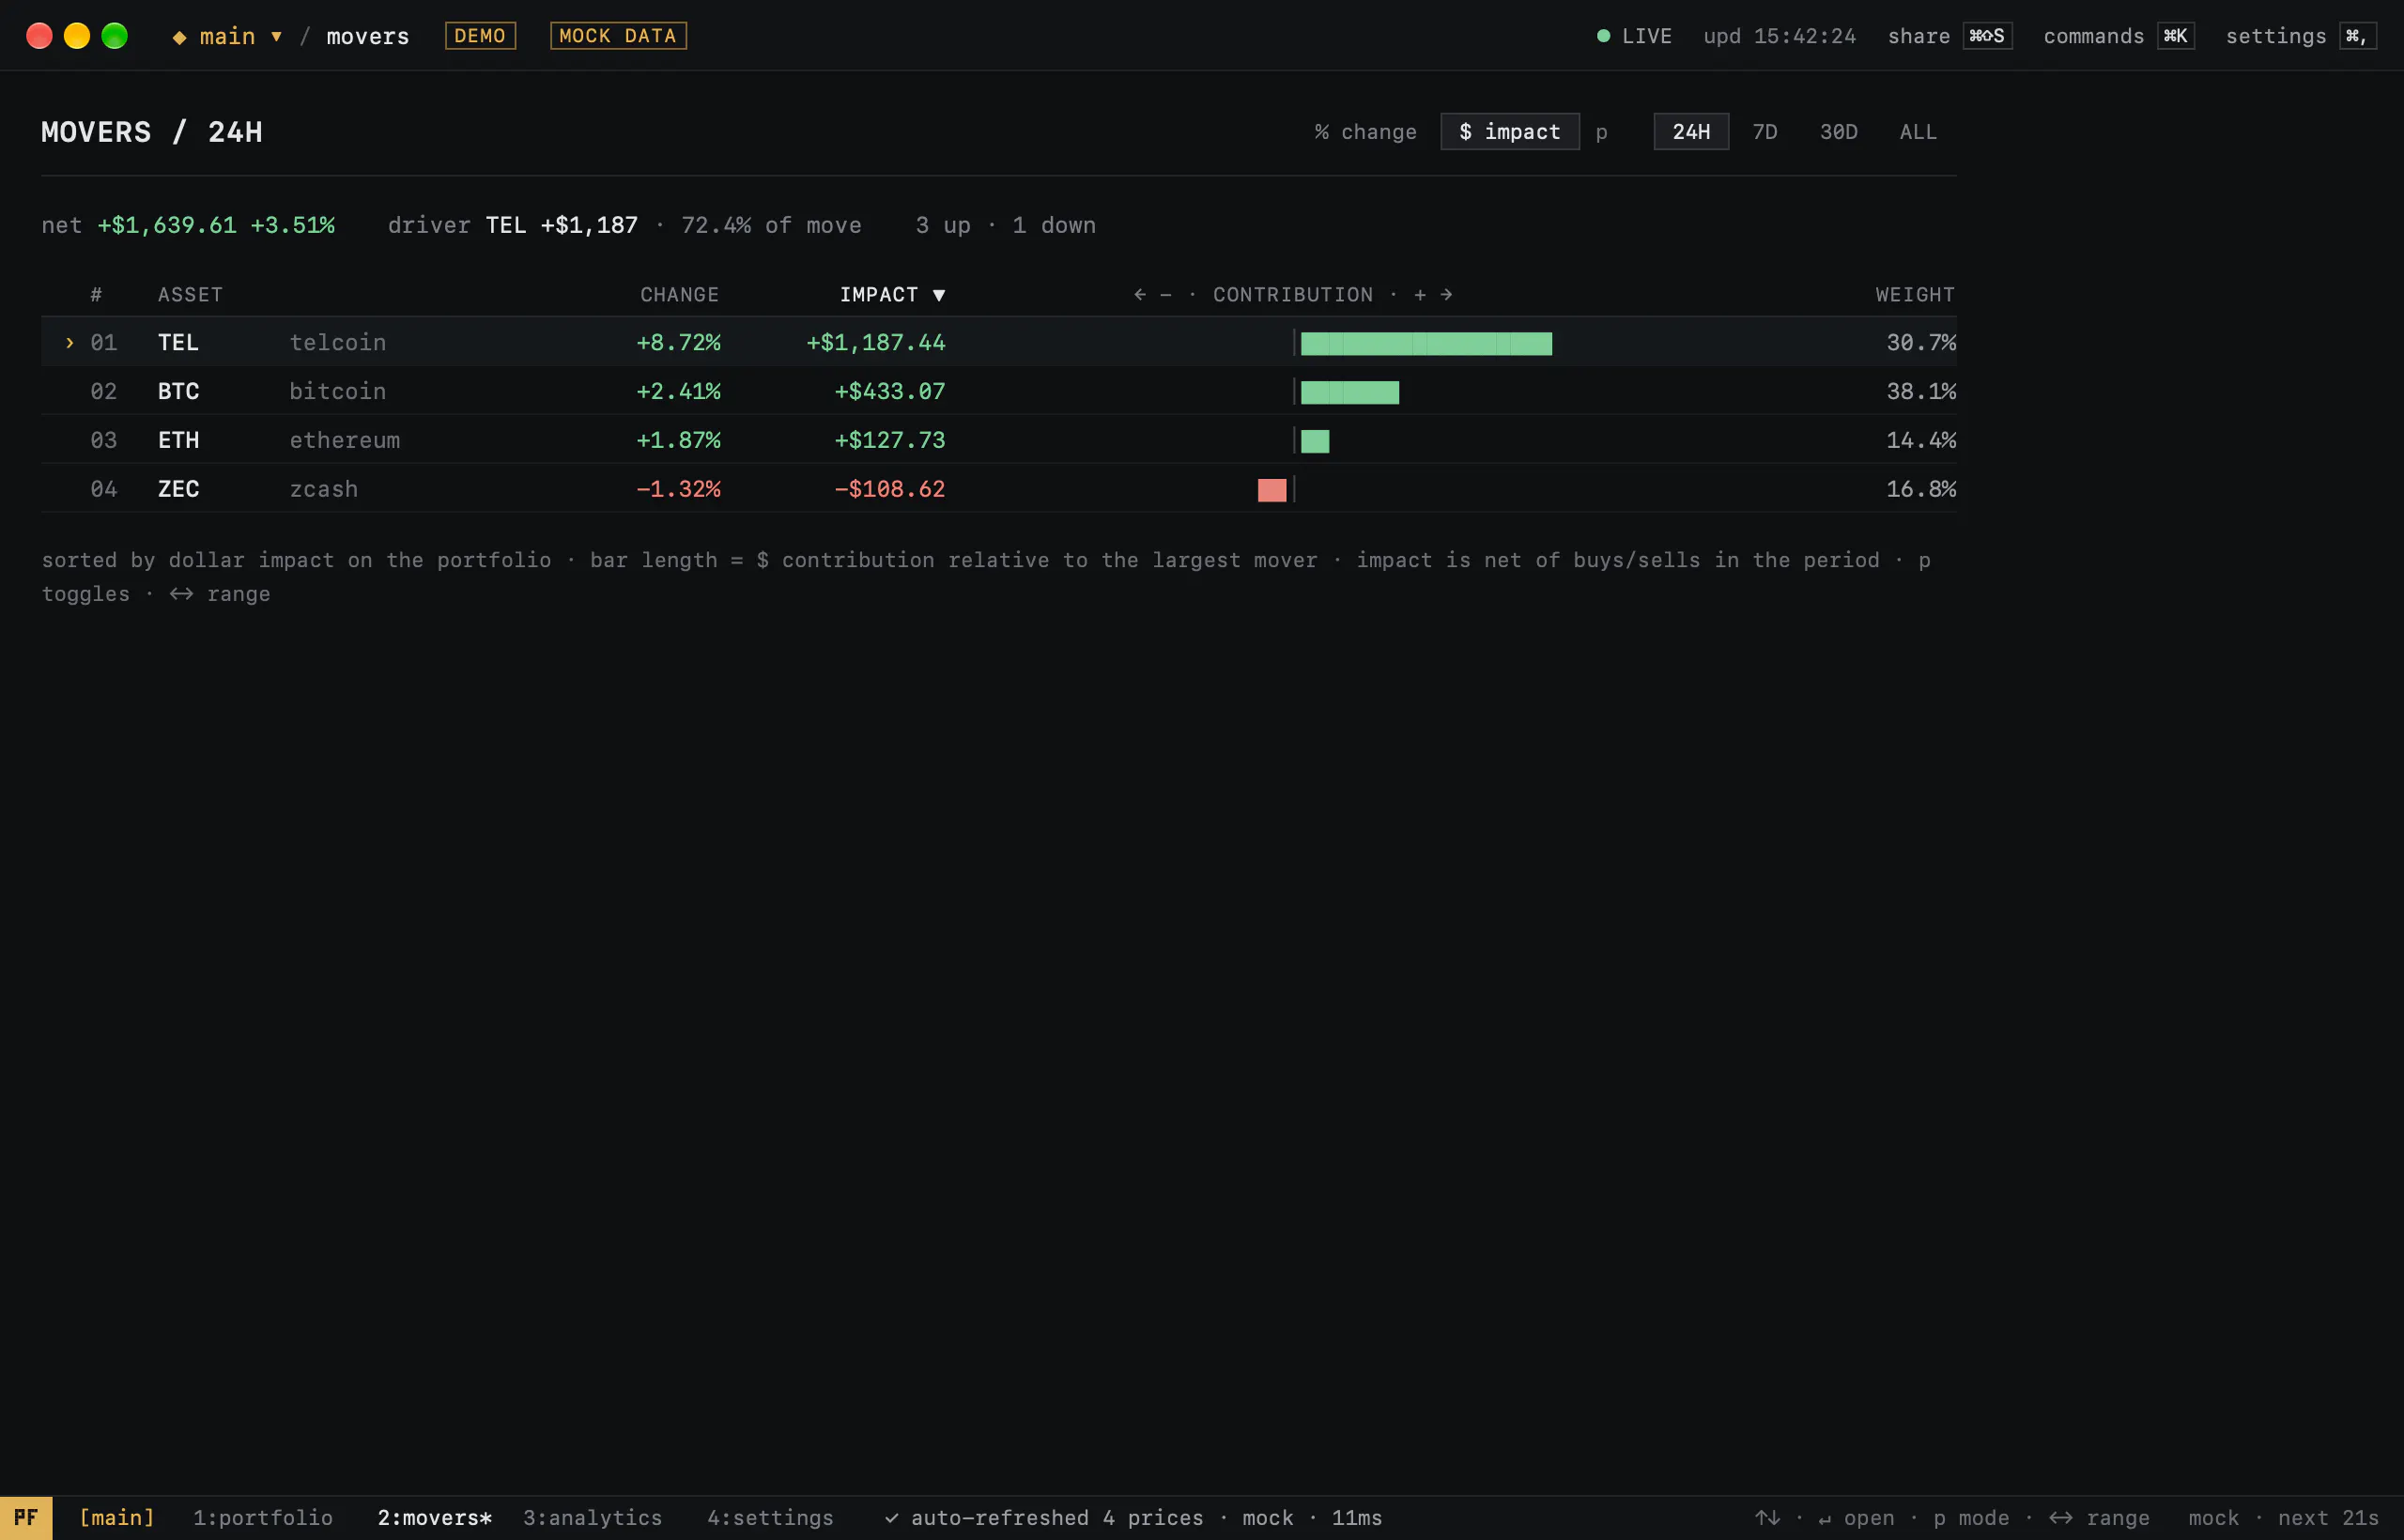This screenshot has width=2404, height=1540.
Task: Sort by WEIGHT column header
Action: point(1914,295)
